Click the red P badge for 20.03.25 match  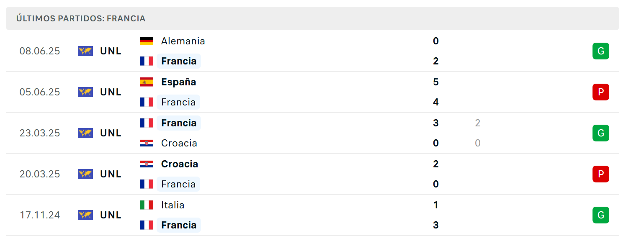pyautogui.click(x=600, y=174)
